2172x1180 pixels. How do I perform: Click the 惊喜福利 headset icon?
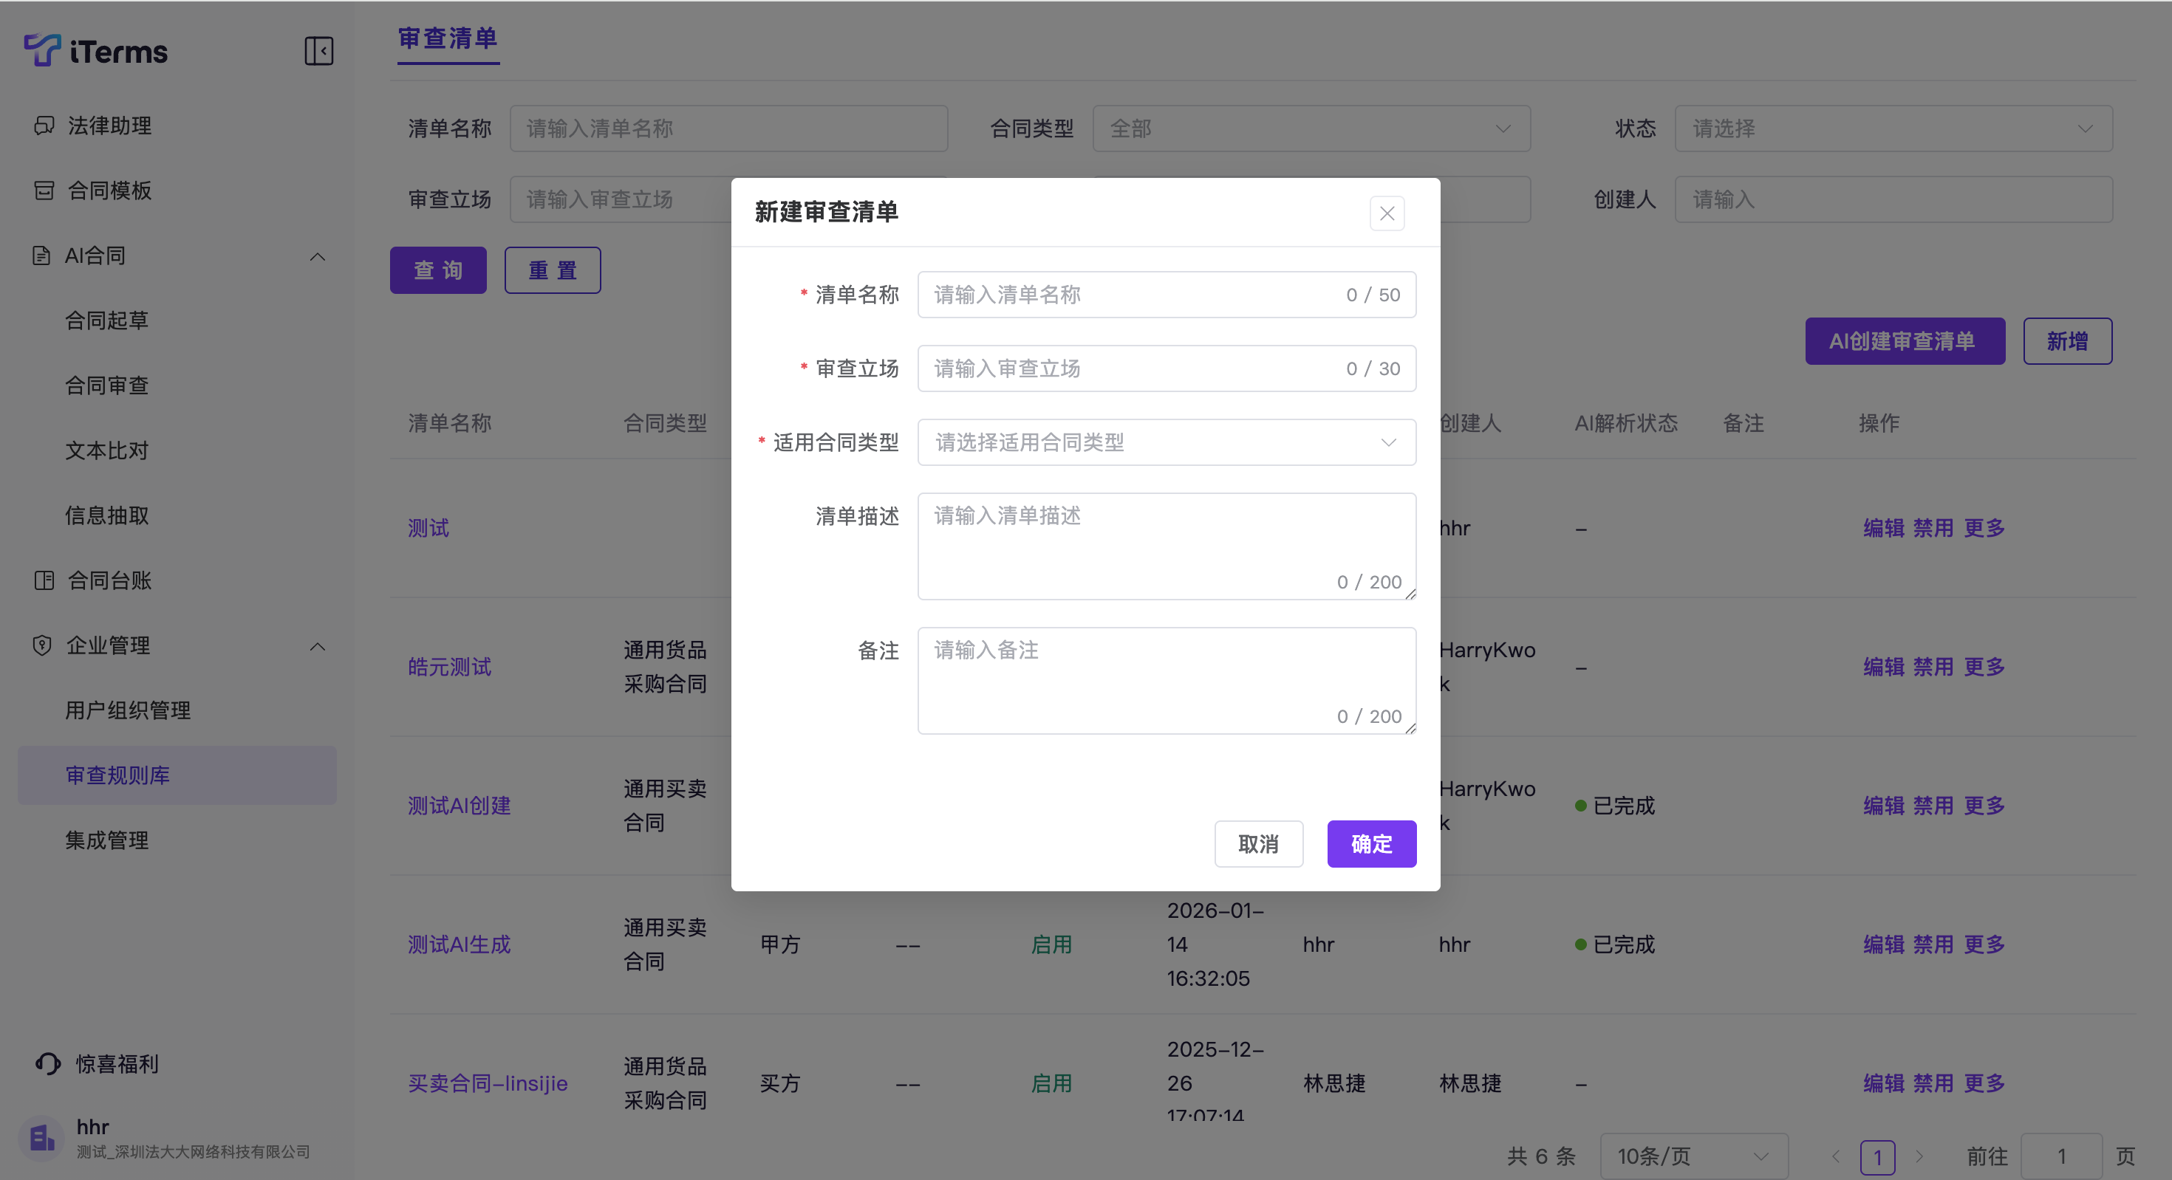click(48, 1063)
